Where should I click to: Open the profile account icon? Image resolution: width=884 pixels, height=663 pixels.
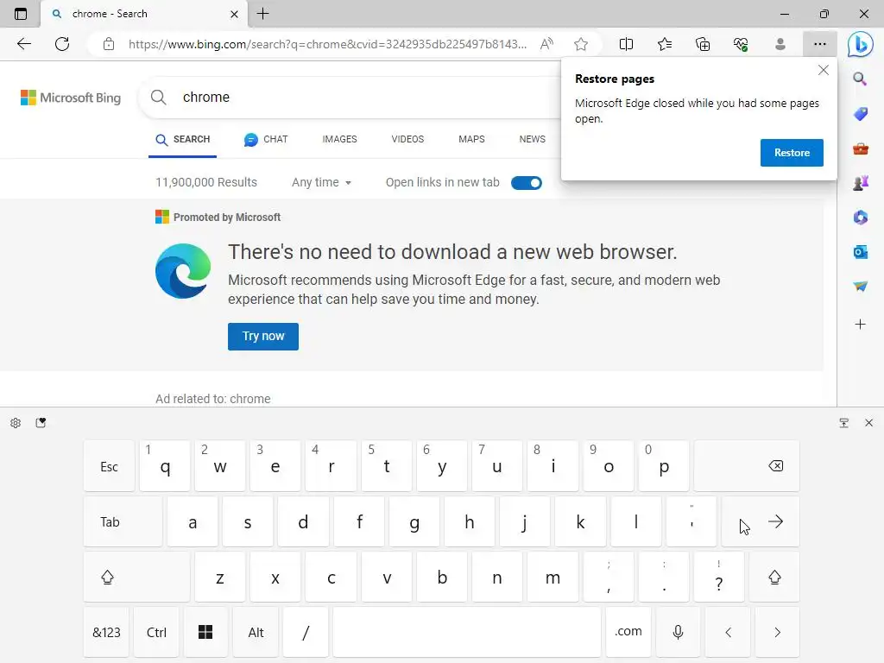780,44
